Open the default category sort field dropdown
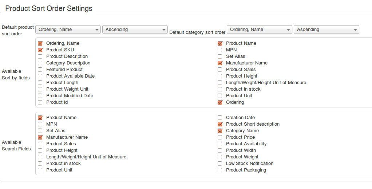Image resolution: width=372 pixels, height=189 pixels. coord(260,30)
